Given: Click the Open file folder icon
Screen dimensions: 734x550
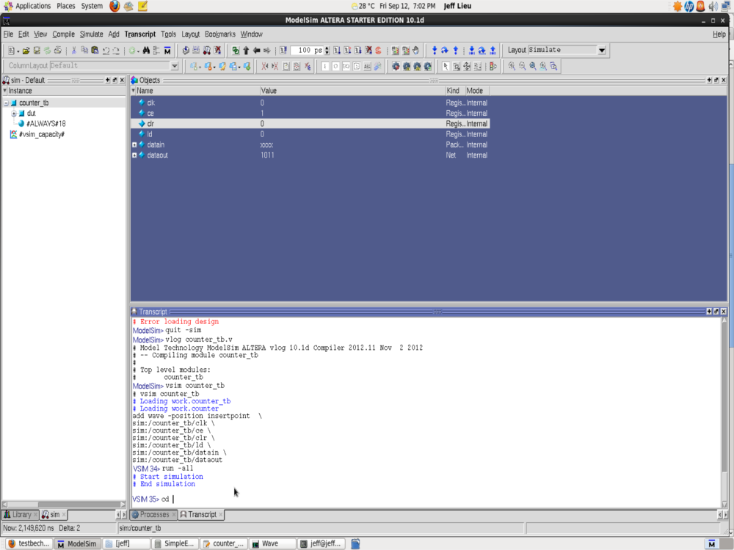Looking at the screenshot, I should [26, 51].
